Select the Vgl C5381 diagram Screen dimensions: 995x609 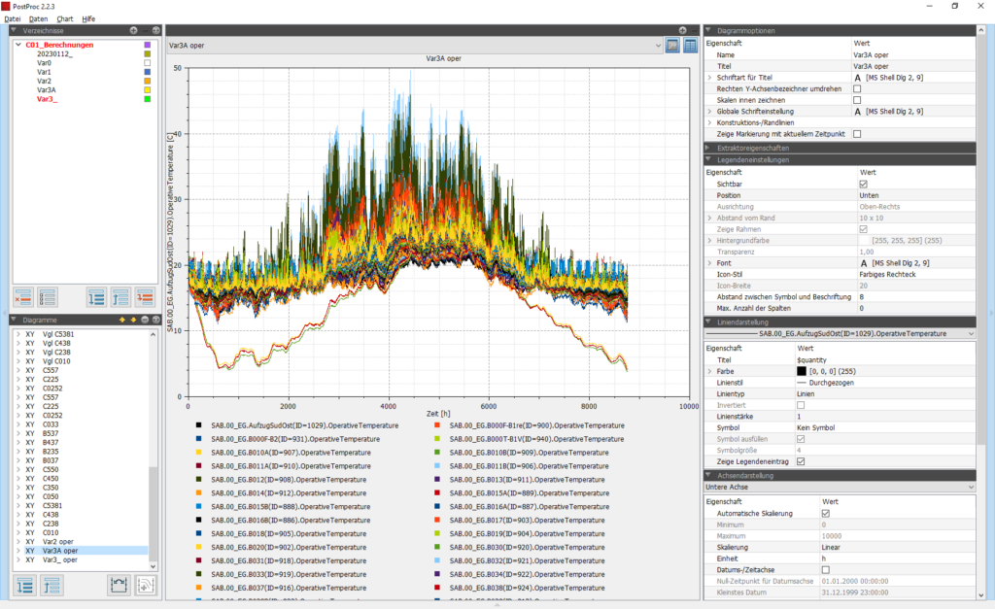57,334
